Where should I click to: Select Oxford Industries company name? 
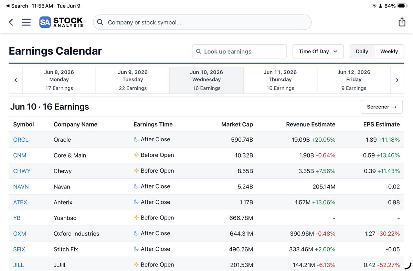(x=76, y=234)
